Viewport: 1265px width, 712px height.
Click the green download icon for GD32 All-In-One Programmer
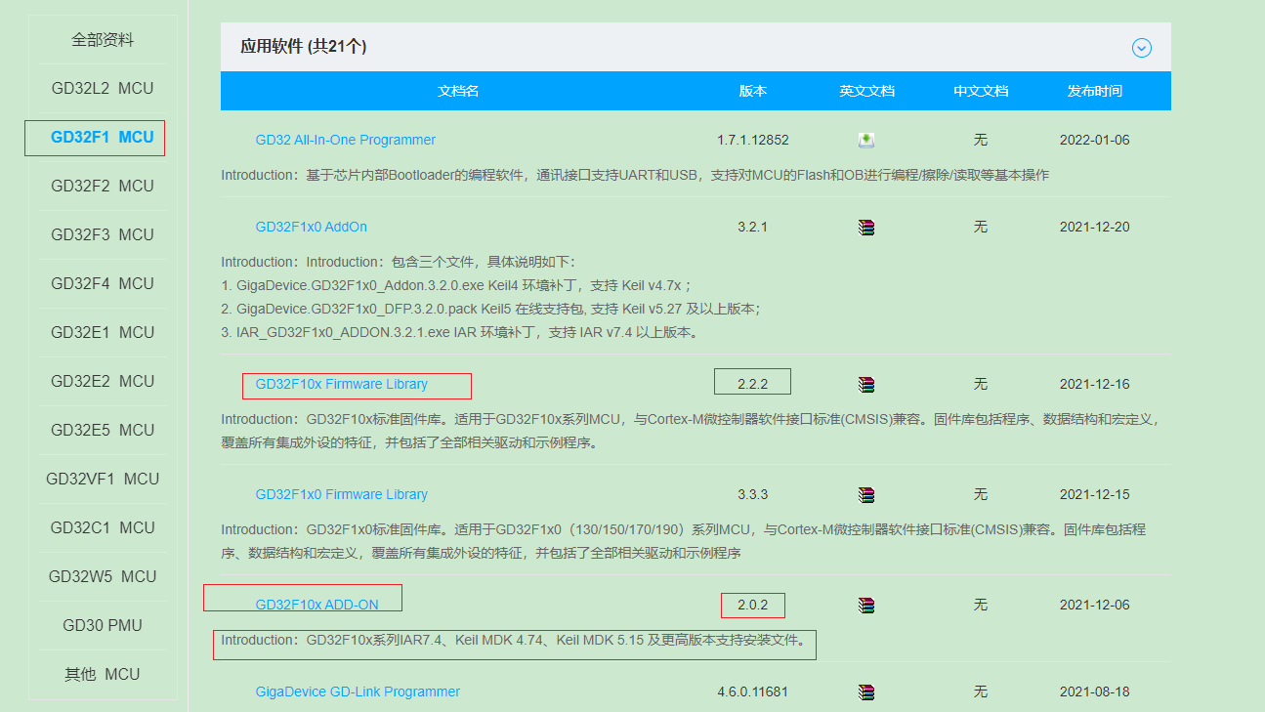point(866,140)
